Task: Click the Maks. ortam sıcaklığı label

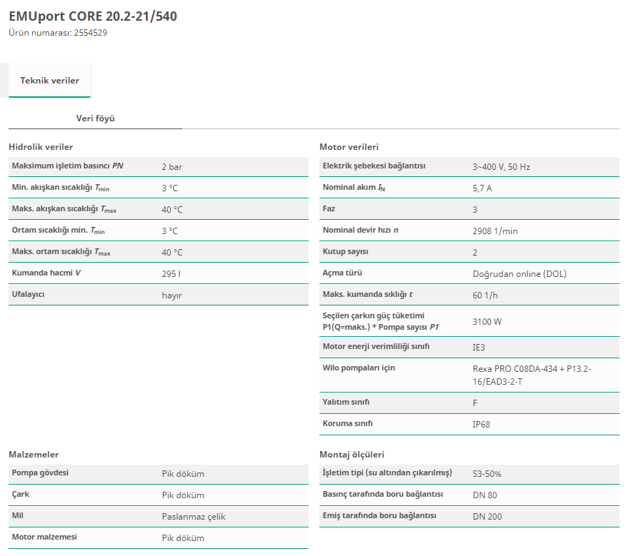Action: (61, 252)
